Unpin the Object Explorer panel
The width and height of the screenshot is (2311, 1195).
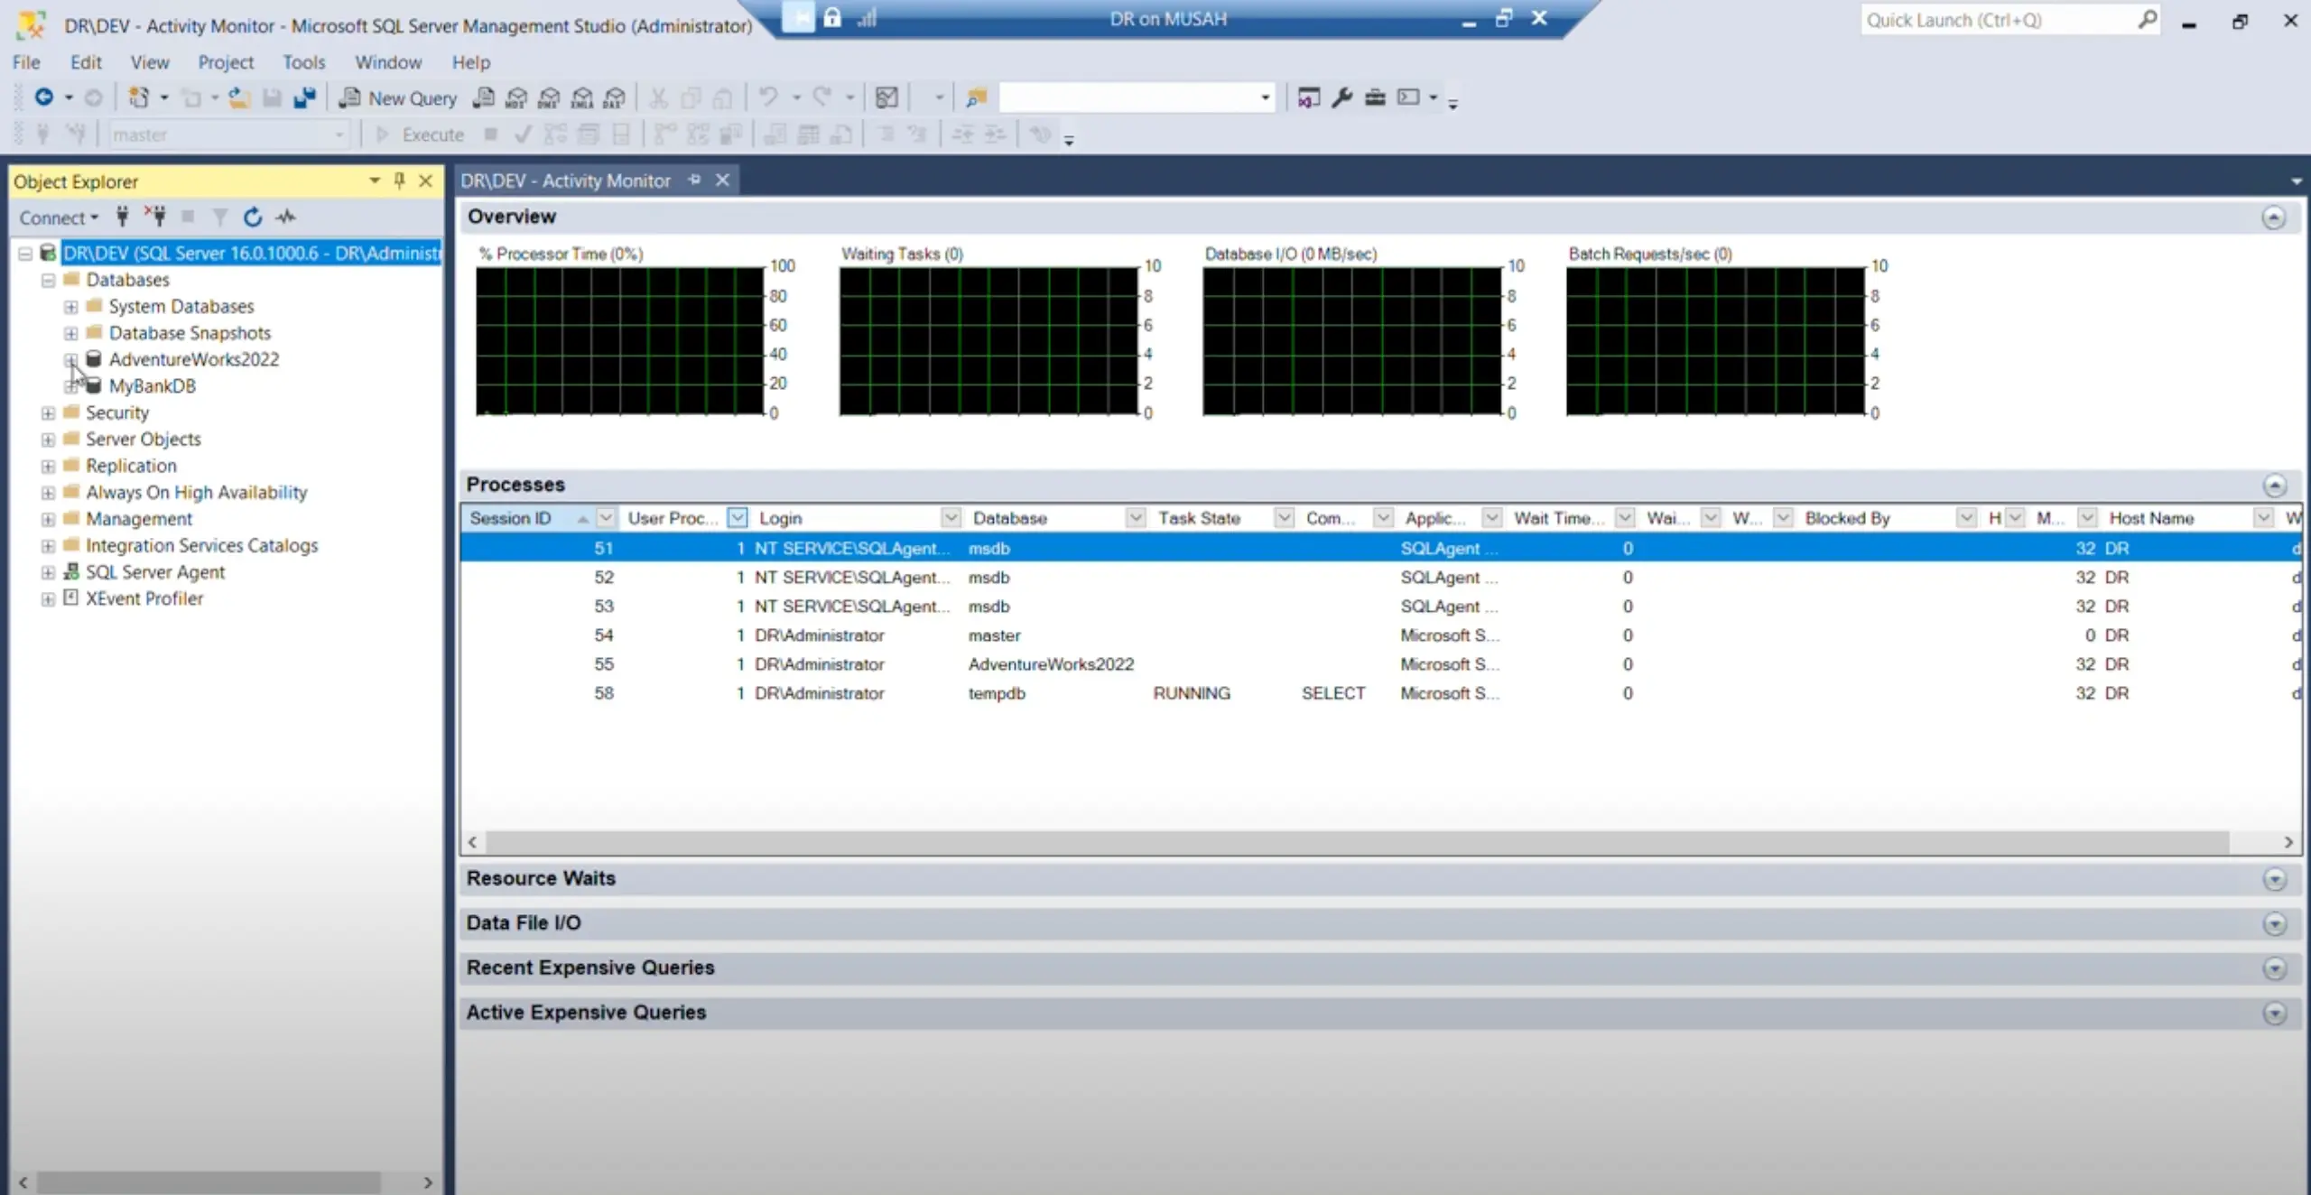(397, 181)
